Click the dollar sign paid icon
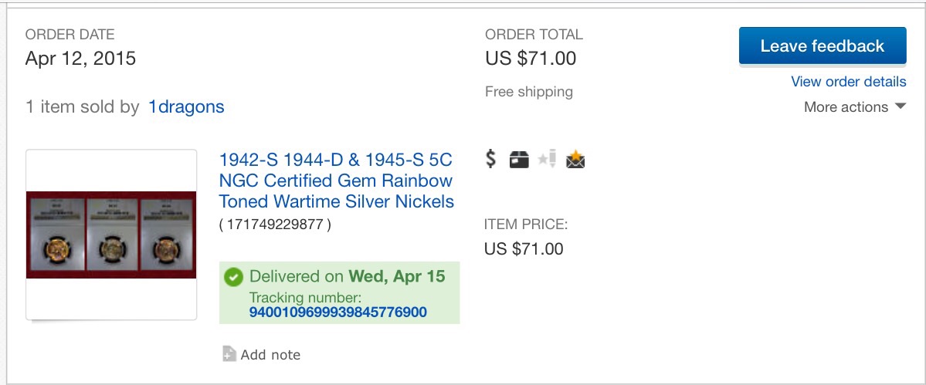The width and height of the screenshot is (926, 385). pos(490,159)
